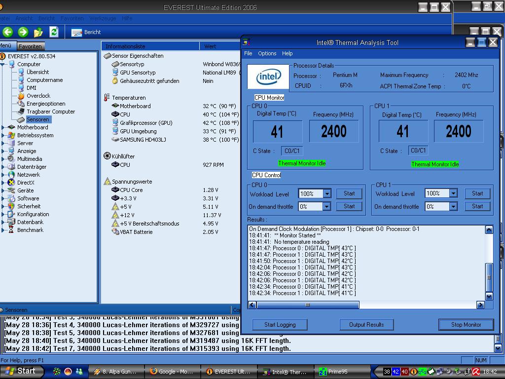
Task: Click the green Forward arrow in EVEREST toolbar
Action: pyautogui.click(x=23, y=32)
